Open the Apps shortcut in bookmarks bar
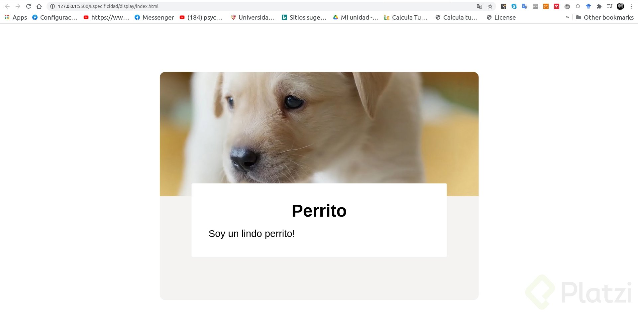The image size is (638, 313). click(16, 17)
